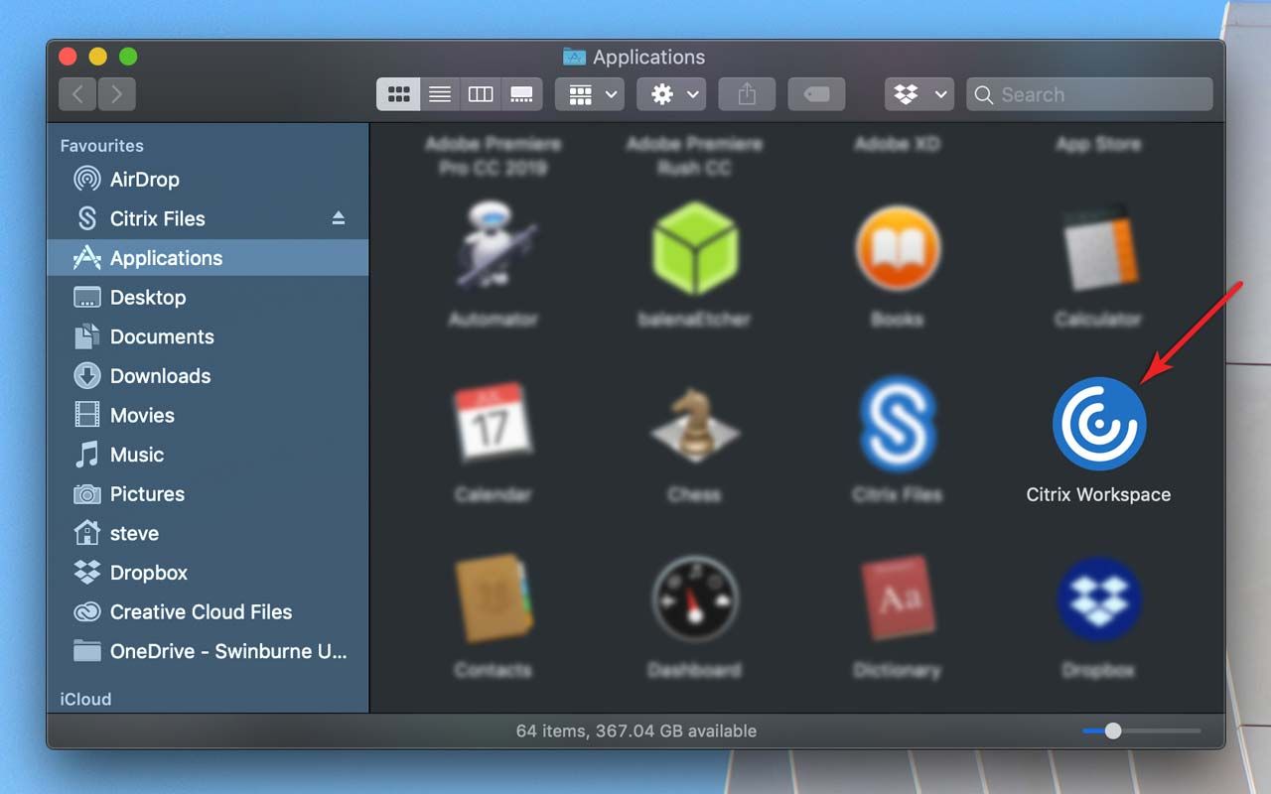1271x794 pixels.
Task: Open the blurred Citrix Files app icon
Action: click(897, 424)
